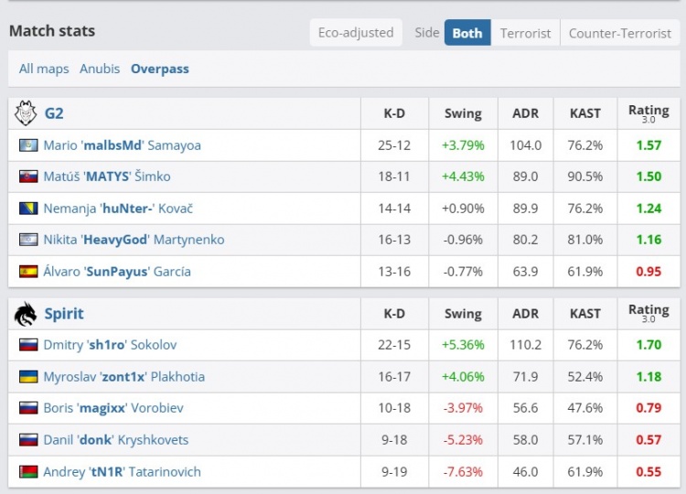
Task: Click the KAST column header in G2 table
Action: [x=585, y=113]
